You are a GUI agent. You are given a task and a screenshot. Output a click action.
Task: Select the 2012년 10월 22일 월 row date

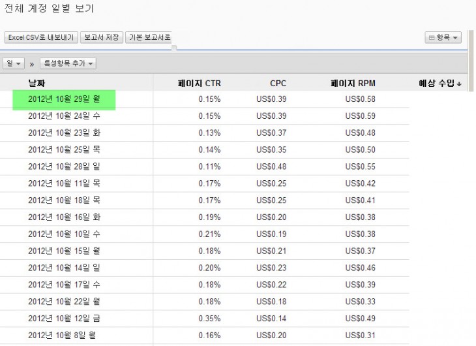pyautogui.click(x=64, y=302)
